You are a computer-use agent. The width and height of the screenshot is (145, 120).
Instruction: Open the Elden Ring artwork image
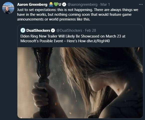coord(80,83)
